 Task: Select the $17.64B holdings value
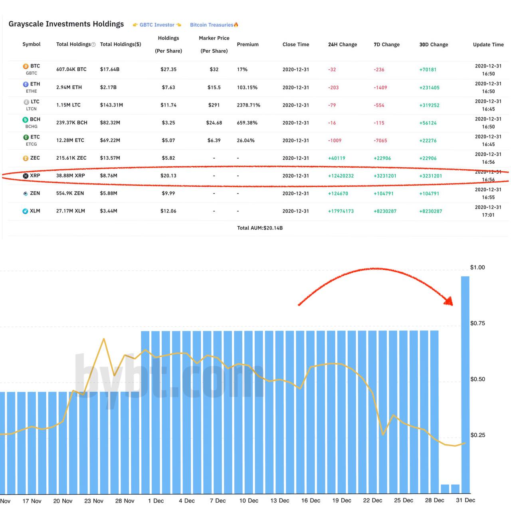click(x=110, y=69)
